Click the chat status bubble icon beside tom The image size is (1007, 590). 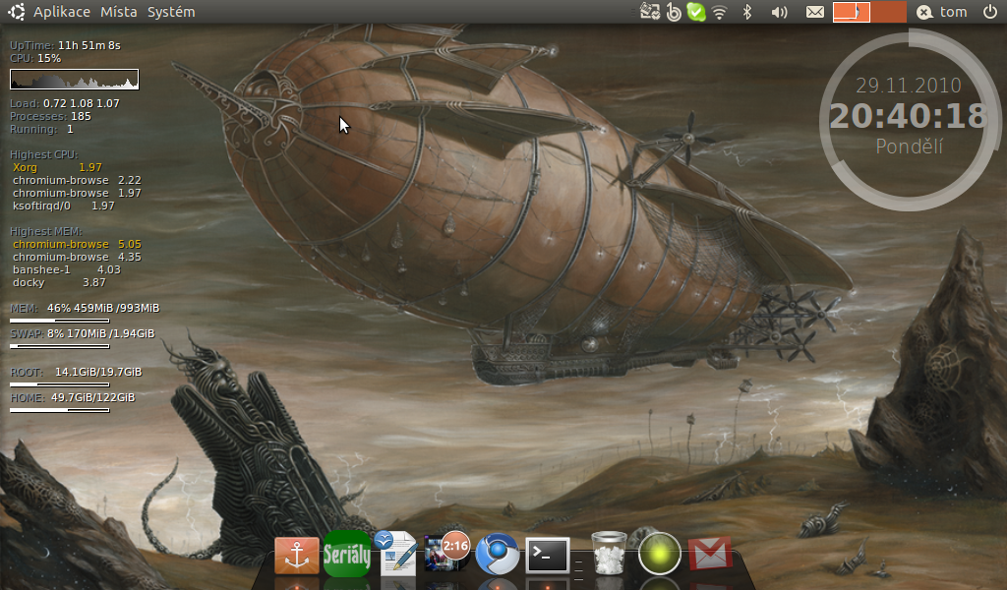924,12
